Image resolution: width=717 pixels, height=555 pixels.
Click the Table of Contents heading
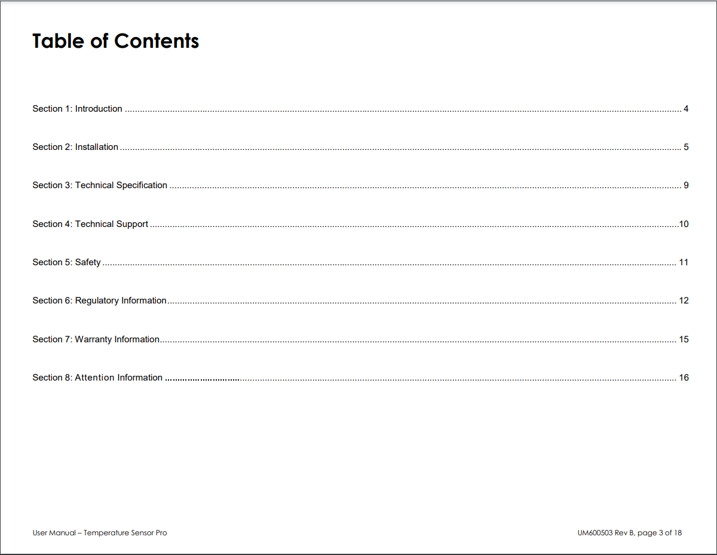point(115,41)
